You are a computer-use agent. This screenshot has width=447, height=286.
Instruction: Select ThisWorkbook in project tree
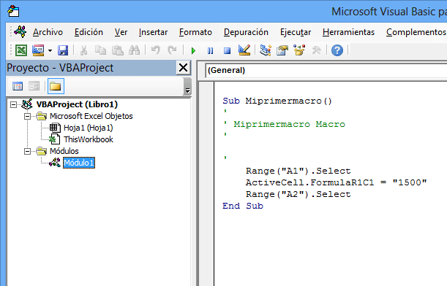(x=89, y=139)
